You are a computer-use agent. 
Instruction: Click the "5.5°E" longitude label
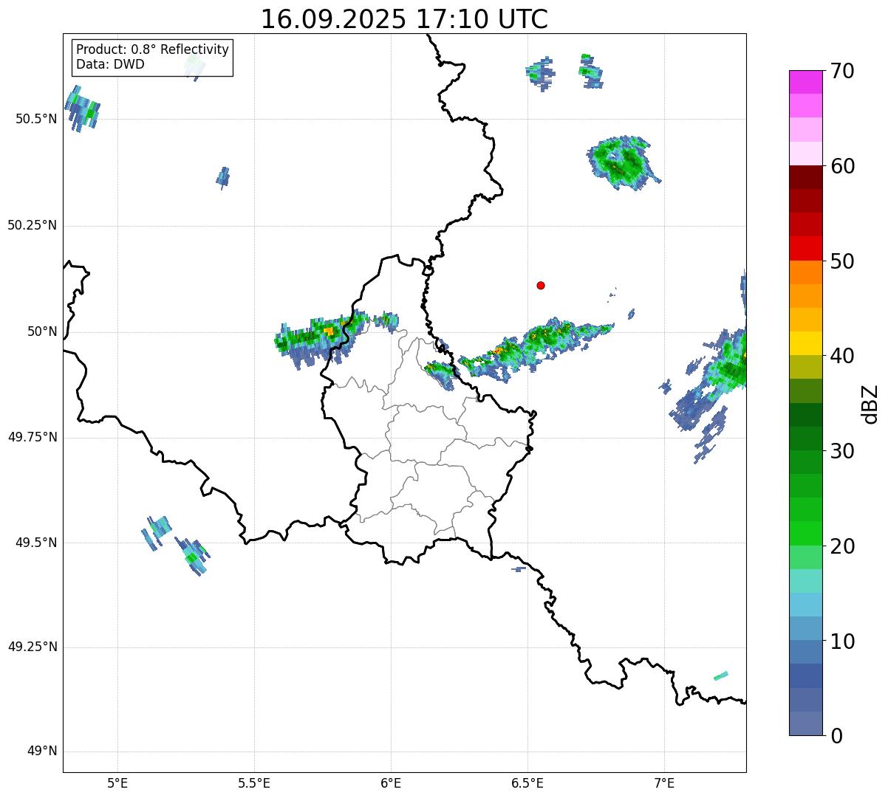coord(254,782)
